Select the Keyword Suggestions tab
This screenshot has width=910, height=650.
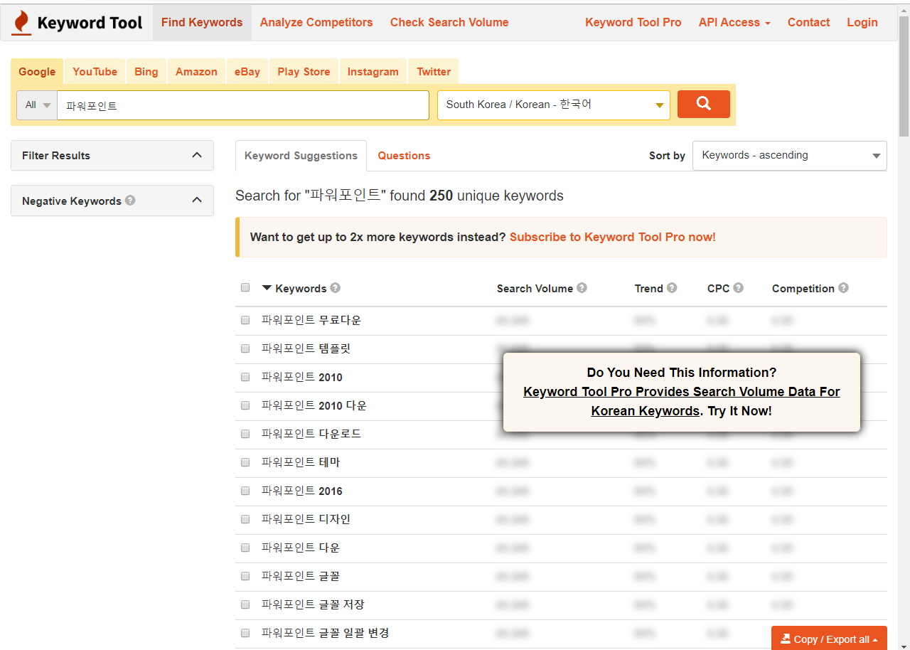pyautogui.click(x=301, y=156)
